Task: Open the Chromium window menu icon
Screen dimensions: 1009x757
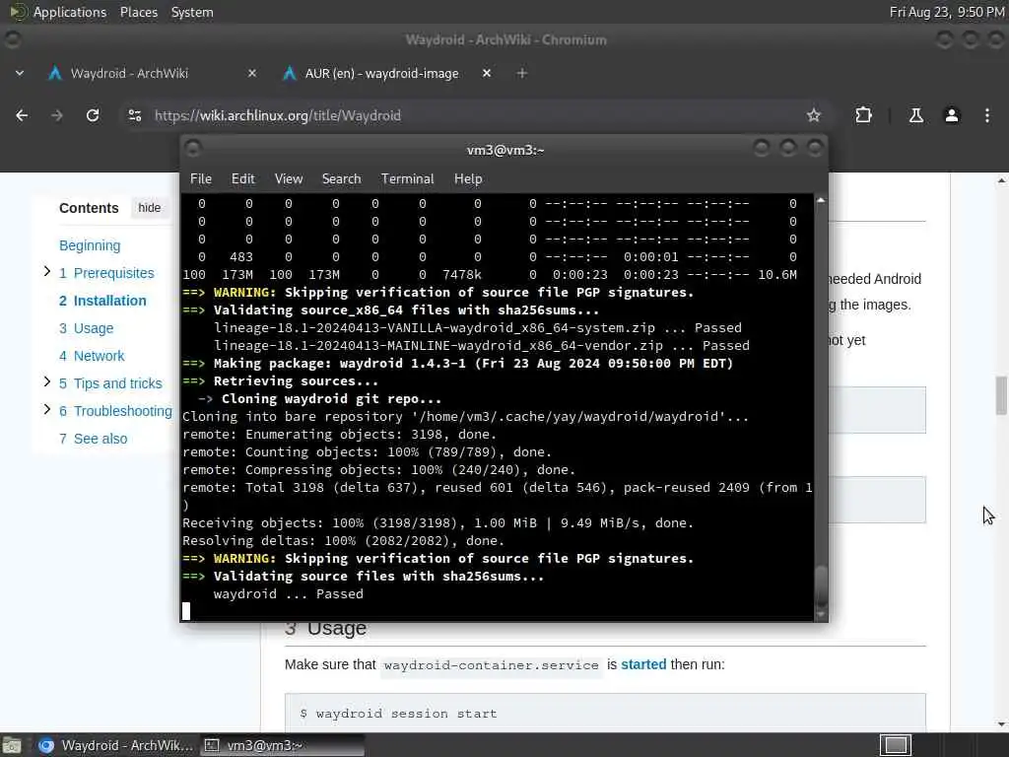Action: (x=12, y=39)
